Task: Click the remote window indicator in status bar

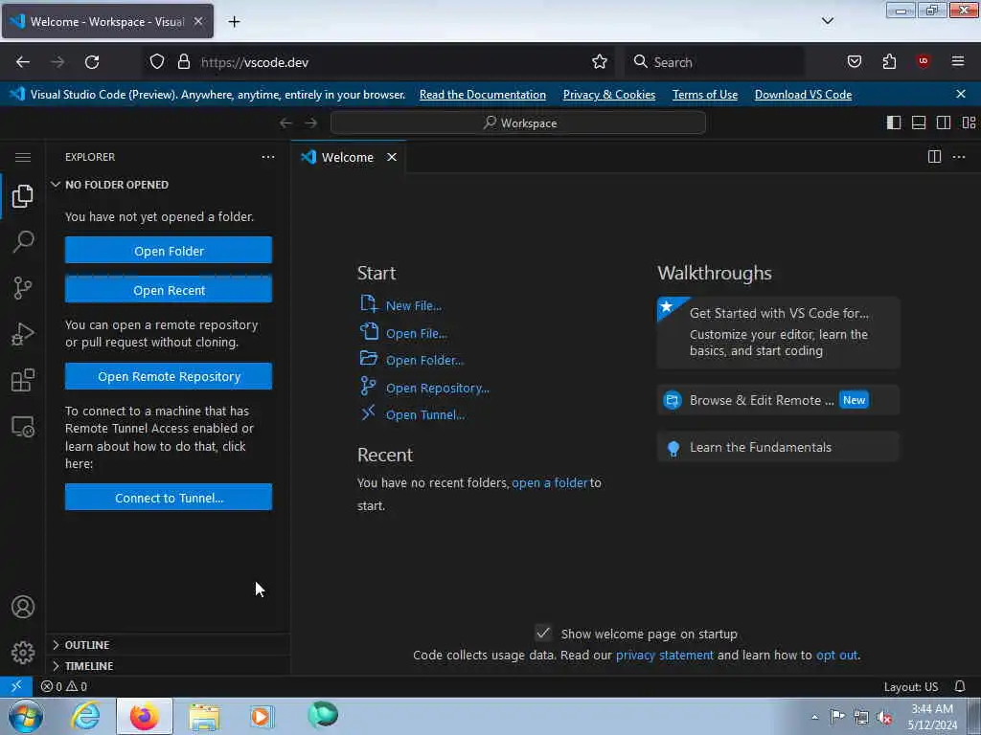Action: pos(16,686)
